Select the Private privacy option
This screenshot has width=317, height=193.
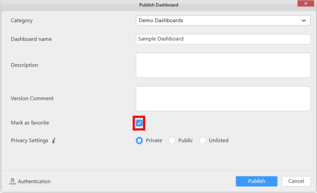(139, 141)
